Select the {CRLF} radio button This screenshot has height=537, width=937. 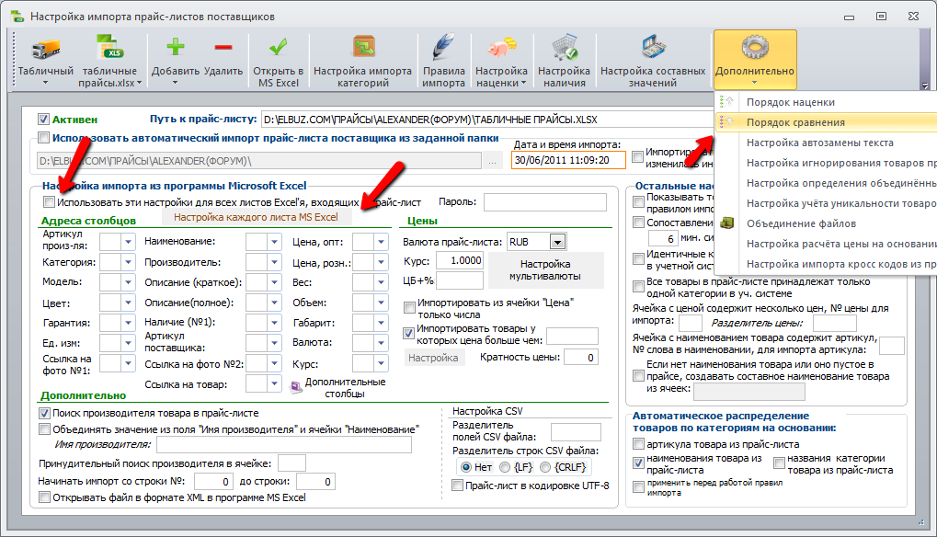pos(545,467)
